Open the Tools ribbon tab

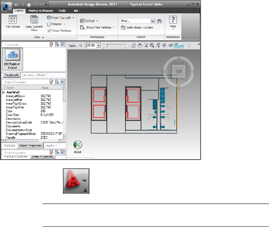[x=62, y=10]
